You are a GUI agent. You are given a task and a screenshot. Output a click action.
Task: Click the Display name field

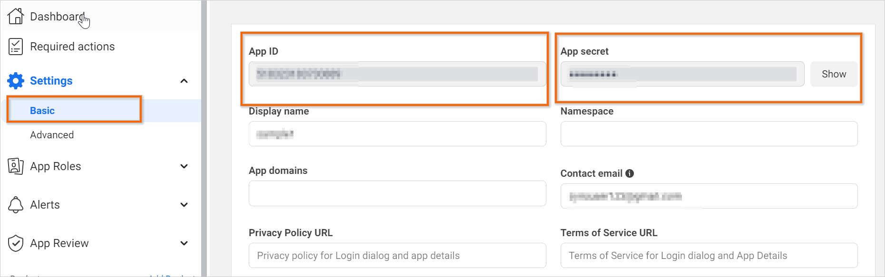[x=397, y=134]
